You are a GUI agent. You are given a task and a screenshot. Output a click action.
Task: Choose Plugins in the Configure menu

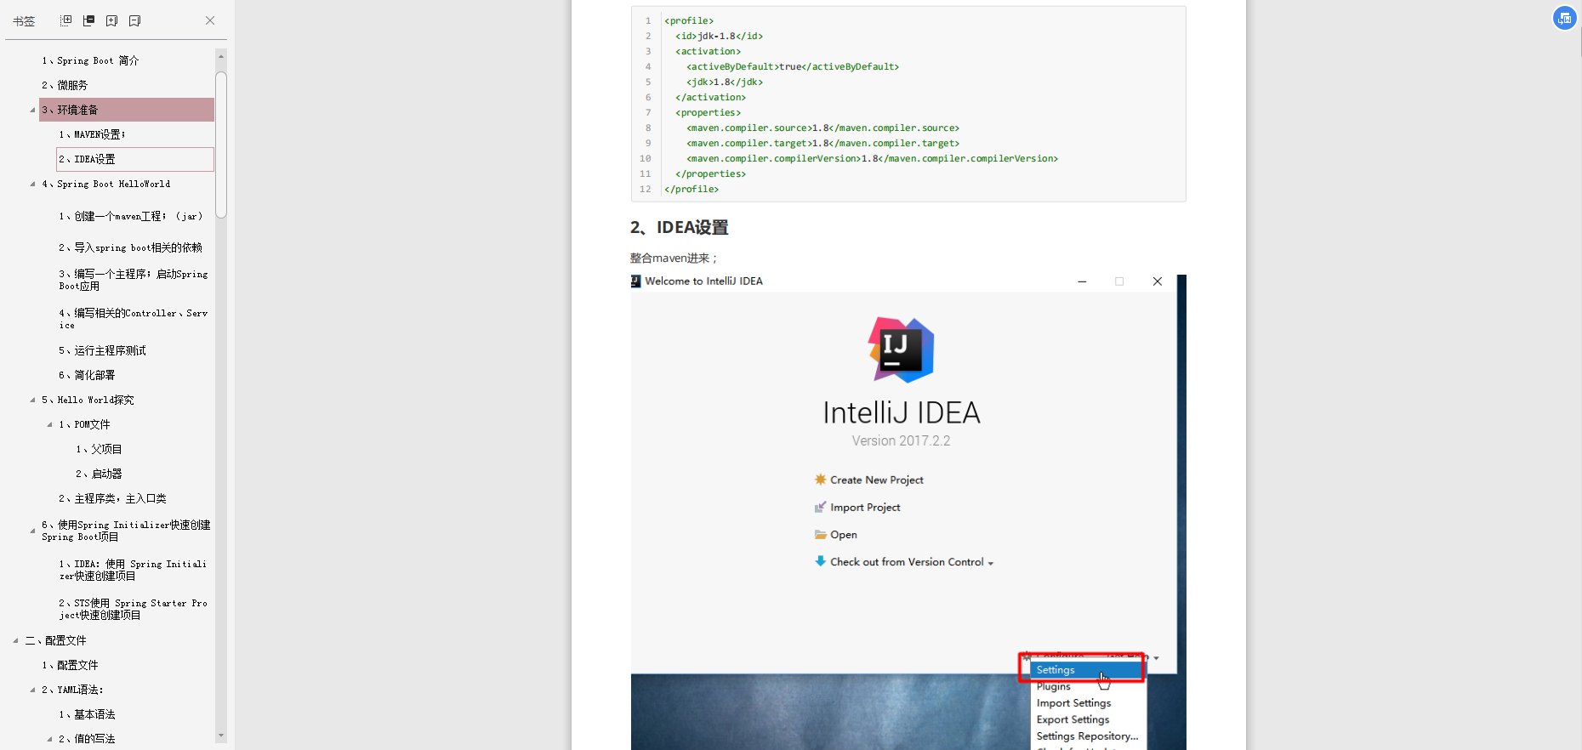click(1053, 686)
